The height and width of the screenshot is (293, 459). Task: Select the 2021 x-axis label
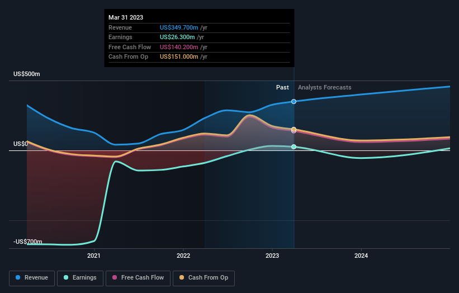(94, 256)
